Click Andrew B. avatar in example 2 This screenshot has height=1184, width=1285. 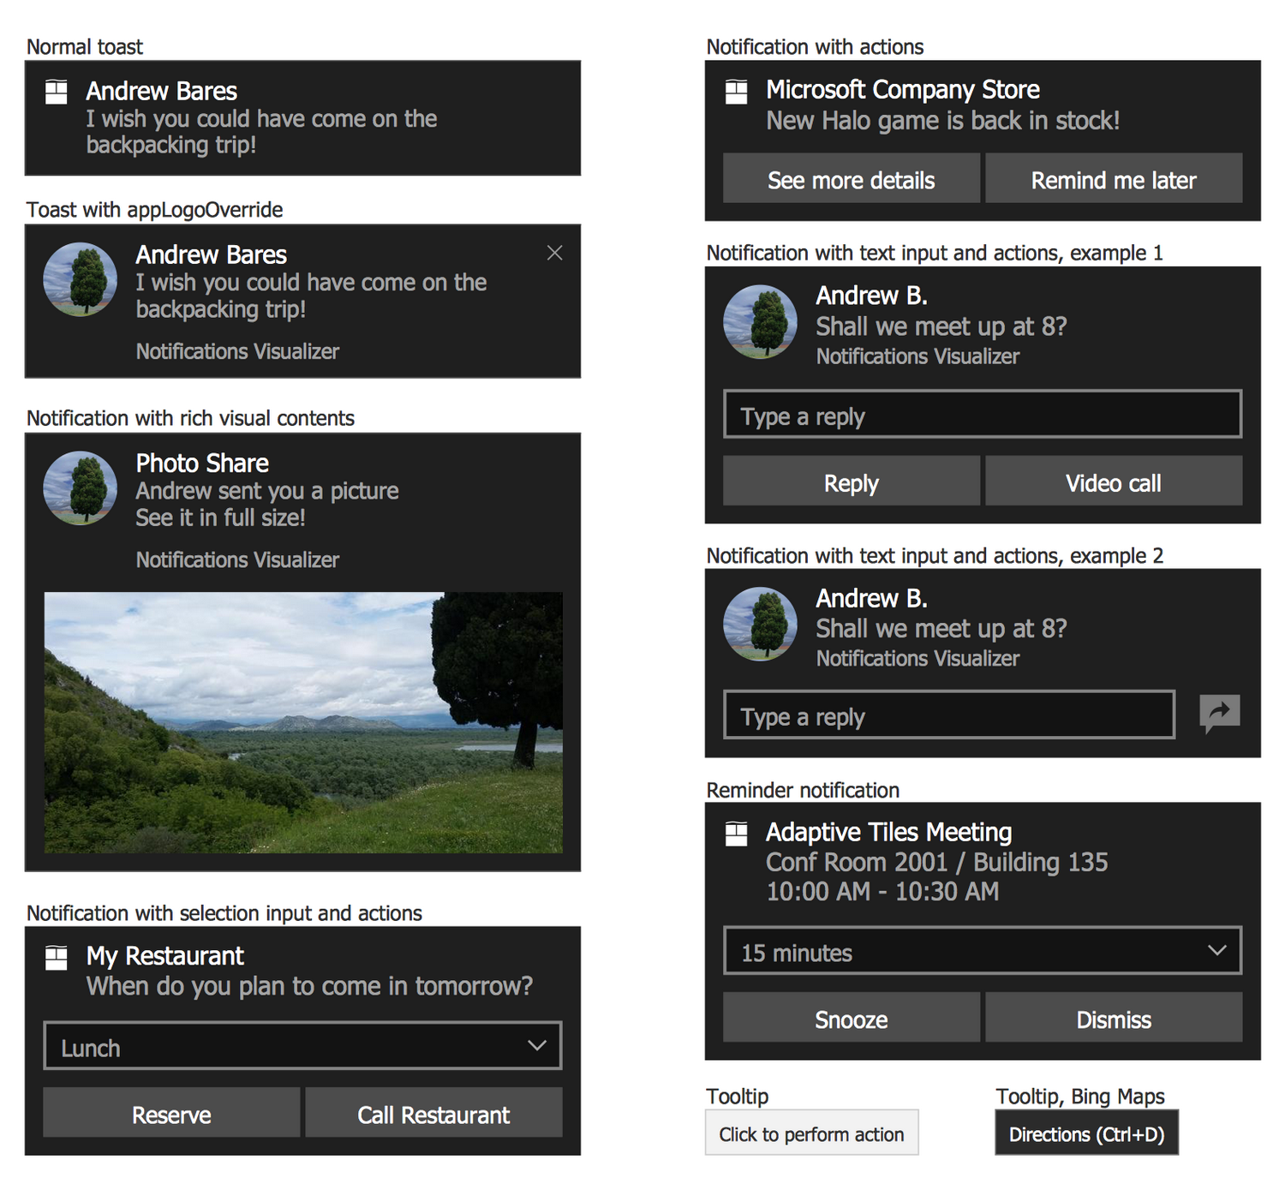click(761, 624)
